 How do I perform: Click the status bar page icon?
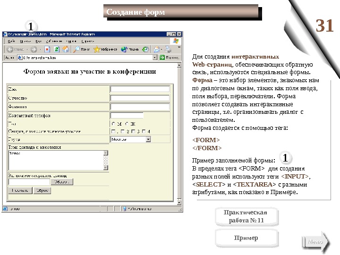click(5, 209)
